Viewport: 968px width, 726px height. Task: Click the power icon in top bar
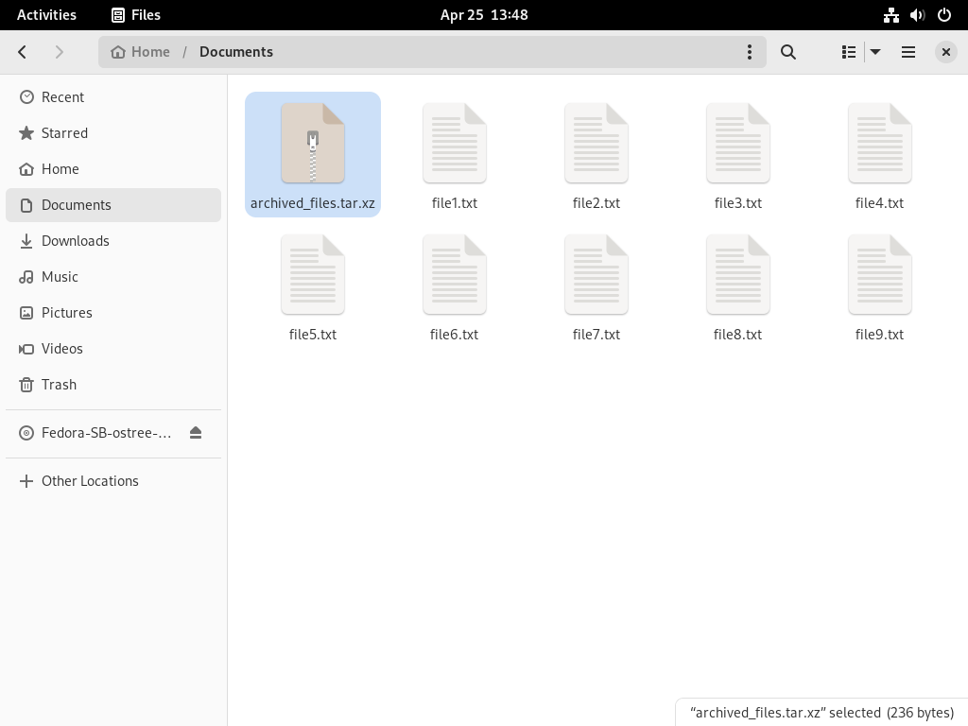coord(944,15)
